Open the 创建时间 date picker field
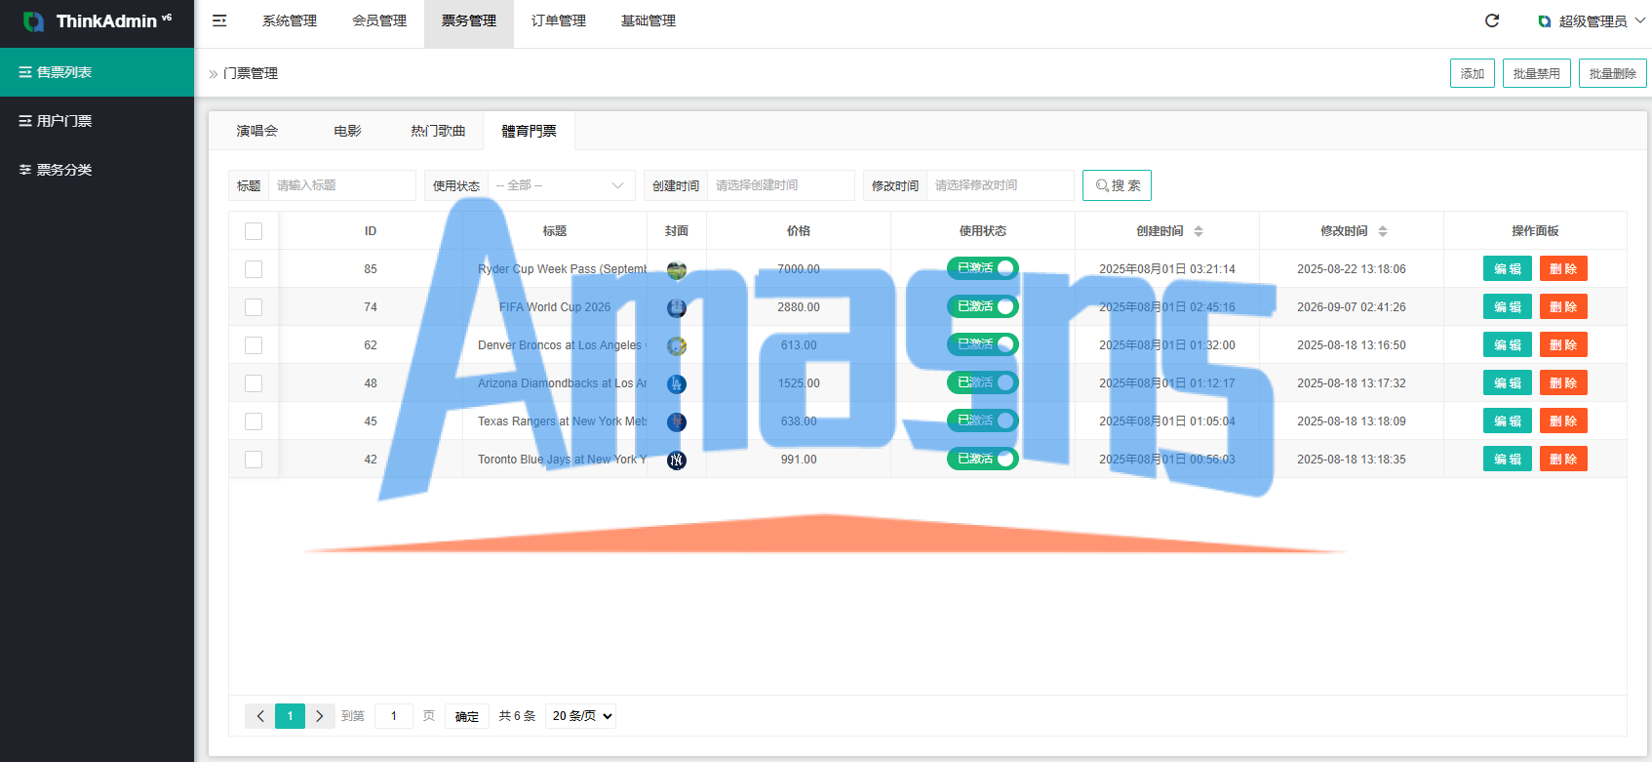This screenshot has height=762, width=1652. pos(781,185)
